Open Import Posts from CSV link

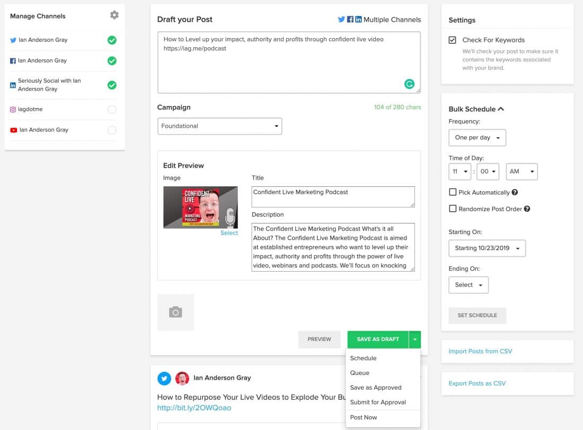click(x=480, y=351)
